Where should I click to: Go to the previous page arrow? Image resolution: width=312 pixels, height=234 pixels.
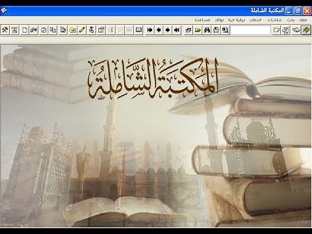(159, 30)
